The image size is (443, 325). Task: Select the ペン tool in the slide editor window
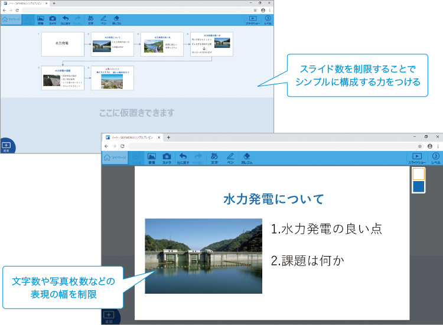(x=230, y=157)
